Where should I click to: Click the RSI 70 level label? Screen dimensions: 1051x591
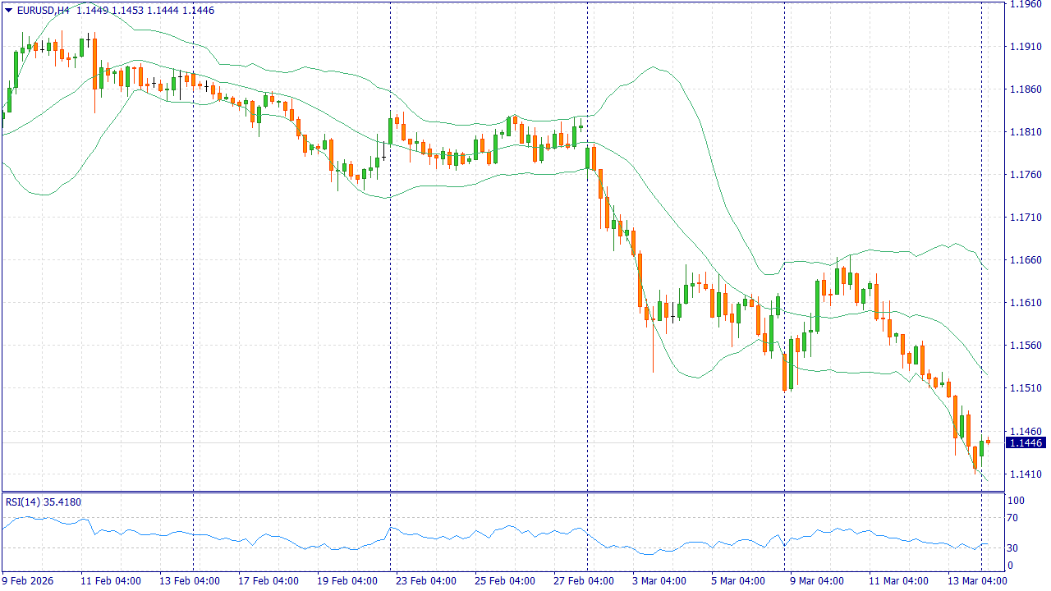tap(1015, 518)
